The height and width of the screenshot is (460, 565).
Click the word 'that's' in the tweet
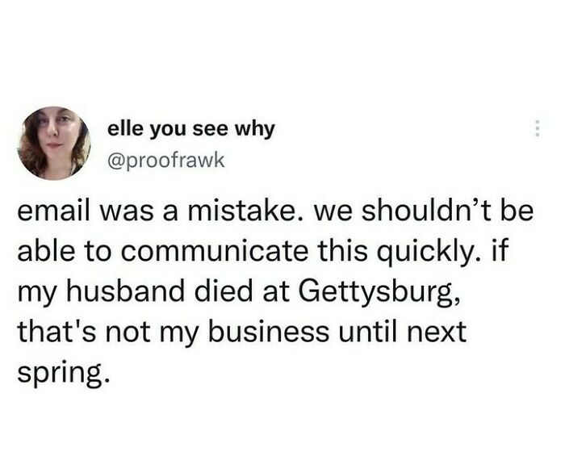(56, 332)
